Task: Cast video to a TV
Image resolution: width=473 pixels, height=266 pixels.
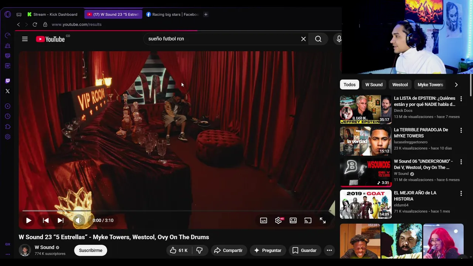Action: [x=308, y=221]
